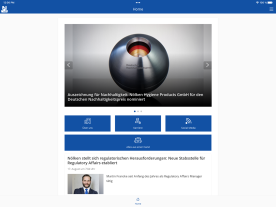Screen dimensions: 276x207
Task: Open the Social Media tile
Action: (x=188, y=123)
